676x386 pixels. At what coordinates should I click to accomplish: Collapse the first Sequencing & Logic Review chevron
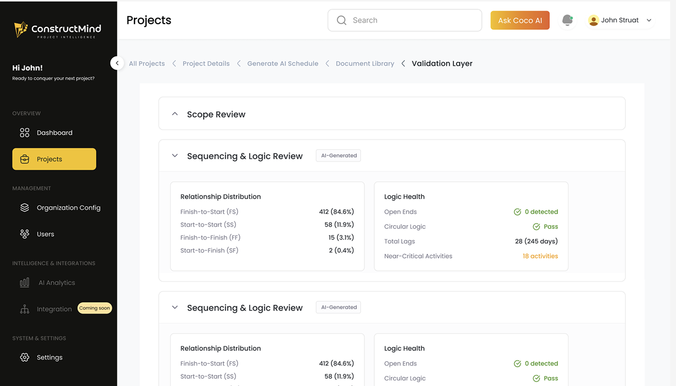[x=175, y=156]
